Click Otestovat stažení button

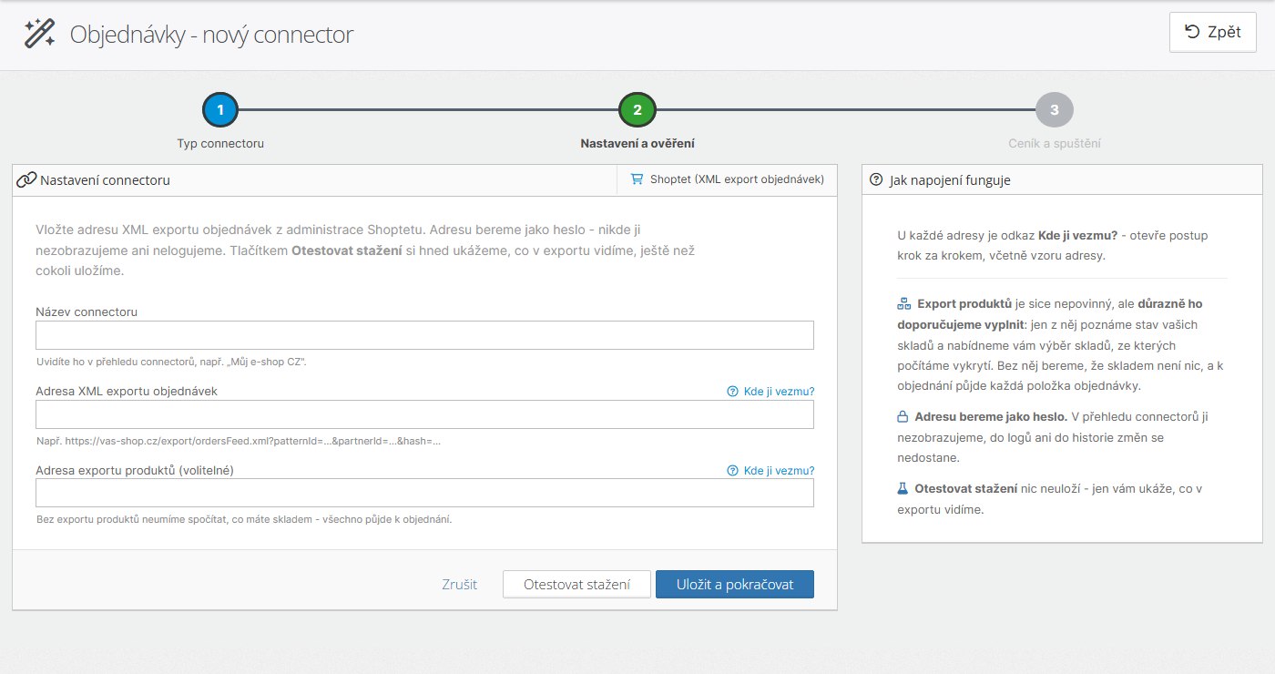tap(576, 585)
